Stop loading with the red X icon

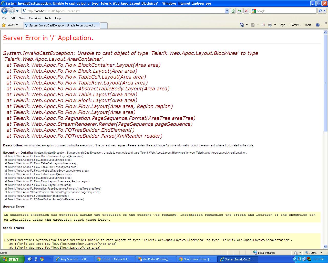(x=246, y=11)
